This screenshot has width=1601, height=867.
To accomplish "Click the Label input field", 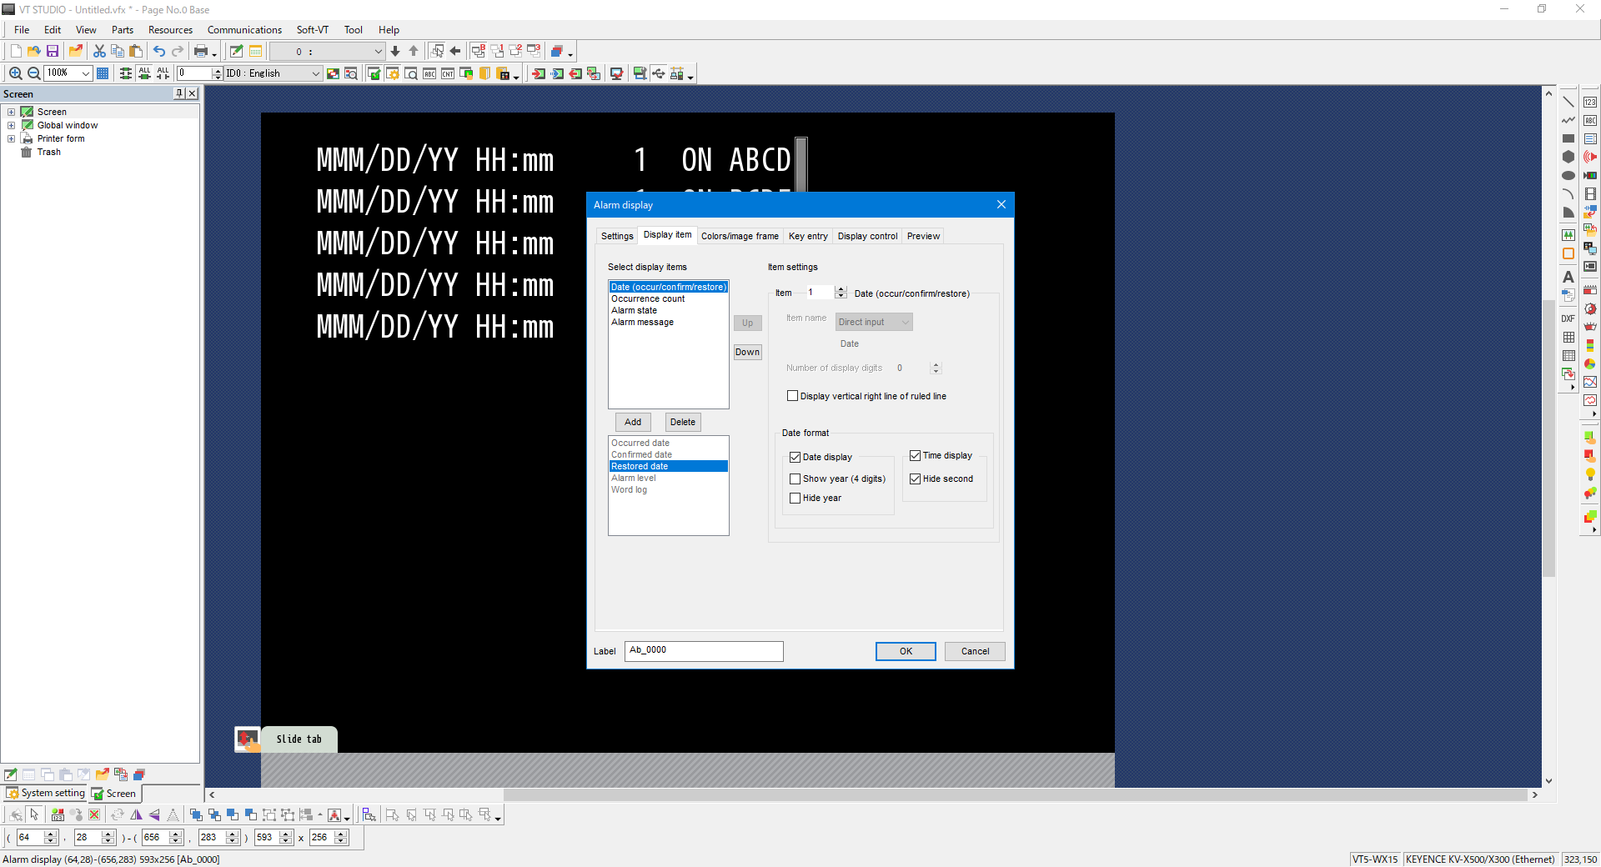I will 704,651.
